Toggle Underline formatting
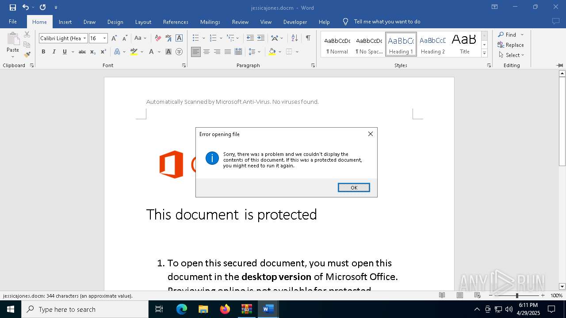566x318 pixels. coord(65,52)
